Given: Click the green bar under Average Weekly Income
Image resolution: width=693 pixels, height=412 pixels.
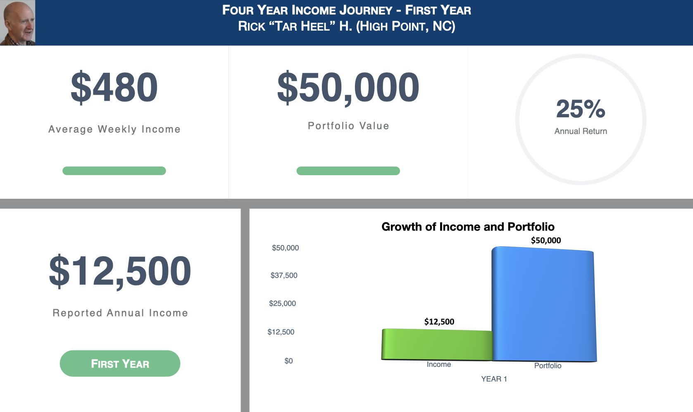Looking at the screenshot, I should click(114, 171).
